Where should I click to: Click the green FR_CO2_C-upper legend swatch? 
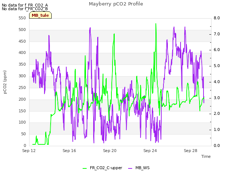coord(84,168)
